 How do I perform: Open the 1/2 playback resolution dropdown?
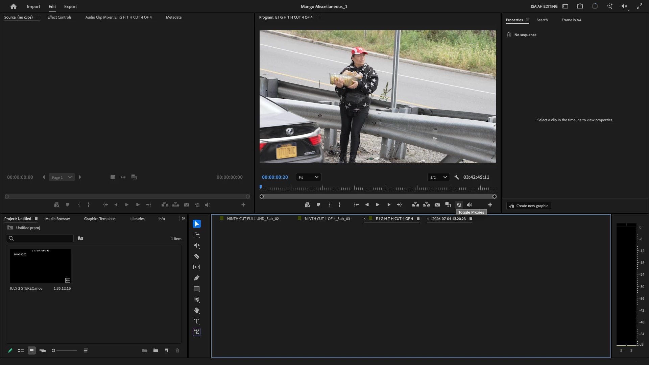(438, 177)
